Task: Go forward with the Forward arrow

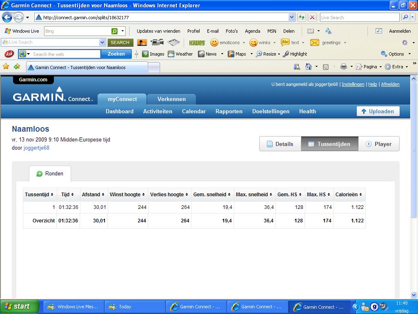Action: click(x=18, y=18)
